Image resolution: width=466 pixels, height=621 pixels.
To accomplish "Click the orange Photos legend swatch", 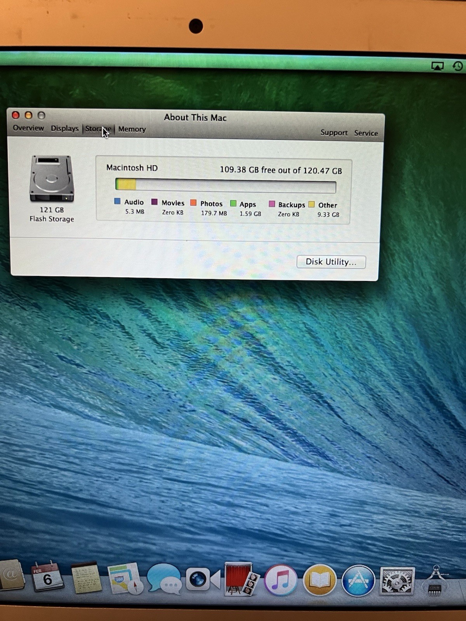I will pos(193,203).
